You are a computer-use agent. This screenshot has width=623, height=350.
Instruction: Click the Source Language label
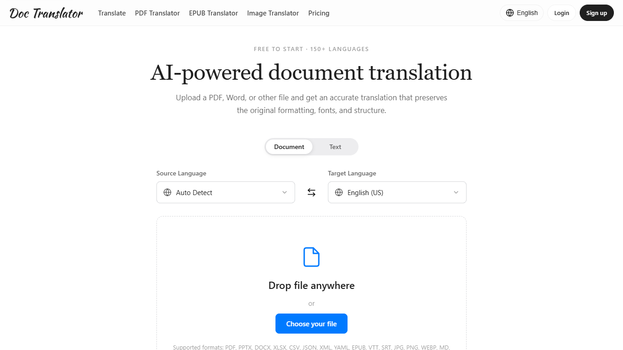tap(181, 173)
